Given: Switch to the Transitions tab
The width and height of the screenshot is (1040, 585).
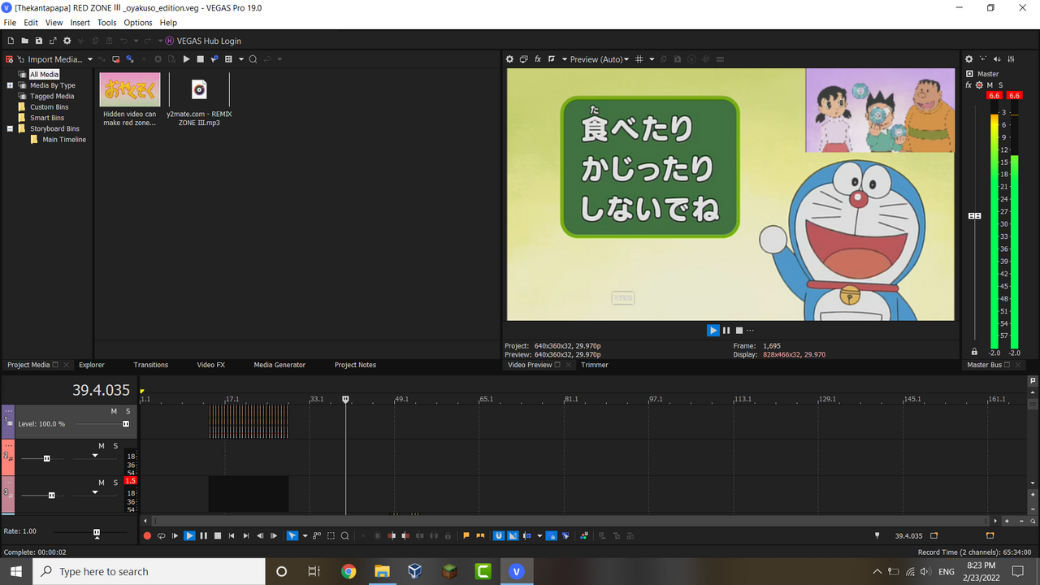Looking at the screenshot, I should [x=151, y=365].
